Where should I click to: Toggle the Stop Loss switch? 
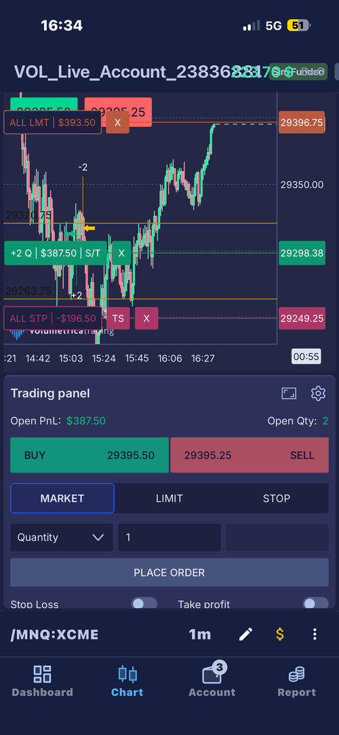coord(144,603)
